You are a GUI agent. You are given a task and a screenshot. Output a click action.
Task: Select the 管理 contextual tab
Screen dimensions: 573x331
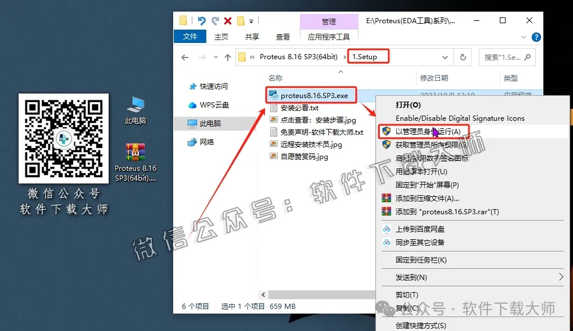329,21
